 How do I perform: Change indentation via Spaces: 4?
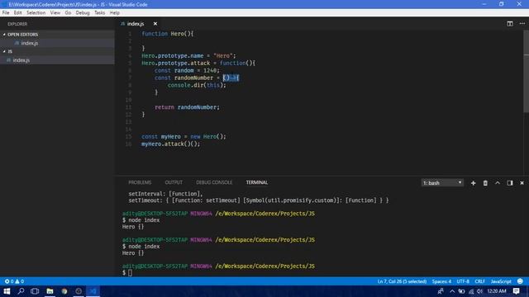pos(441,281)
